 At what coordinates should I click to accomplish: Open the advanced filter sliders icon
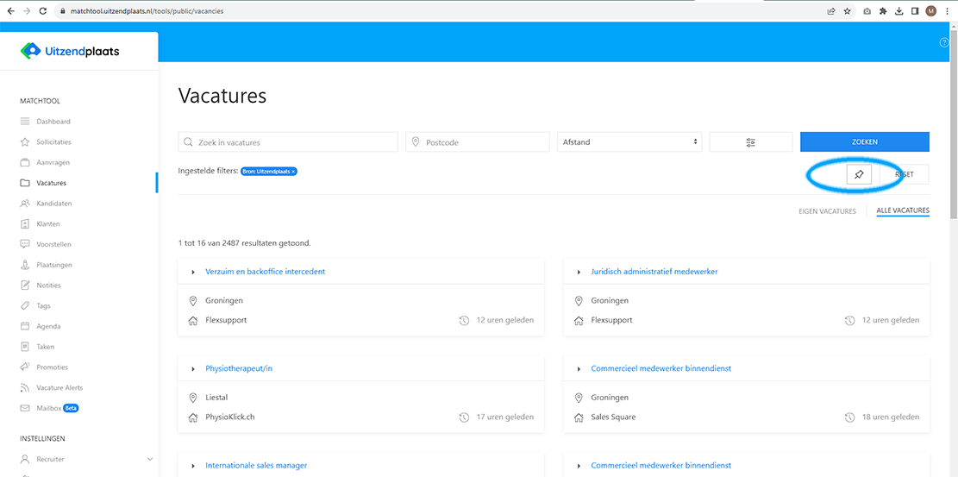[x=750, y=142]
